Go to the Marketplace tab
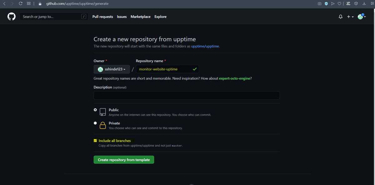The image size is (375, 185). pyautogui.click(x=140, y=17)
